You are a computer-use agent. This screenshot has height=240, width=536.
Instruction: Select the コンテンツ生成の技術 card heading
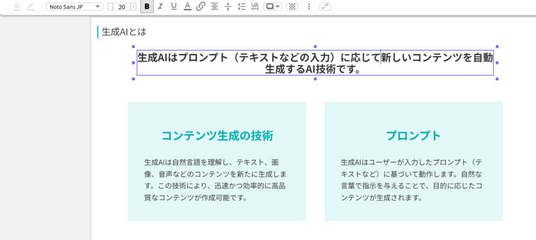217,136
